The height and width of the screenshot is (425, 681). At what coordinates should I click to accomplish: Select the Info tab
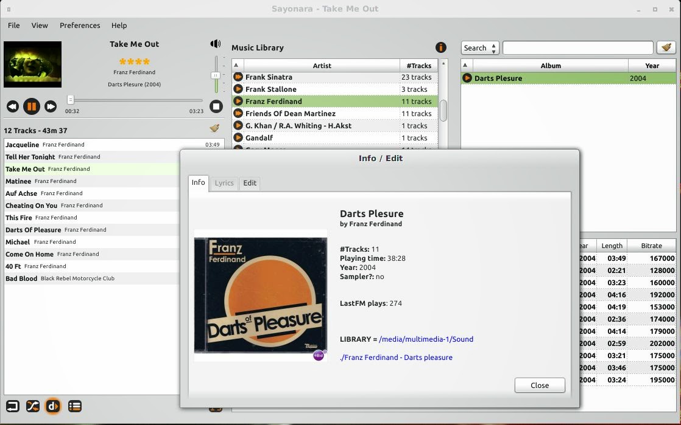(x=199, y=182)
